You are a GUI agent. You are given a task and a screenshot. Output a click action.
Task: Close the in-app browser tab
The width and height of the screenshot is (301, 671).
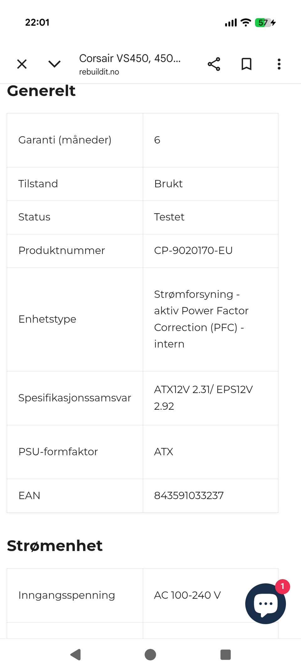click(22, 64)
